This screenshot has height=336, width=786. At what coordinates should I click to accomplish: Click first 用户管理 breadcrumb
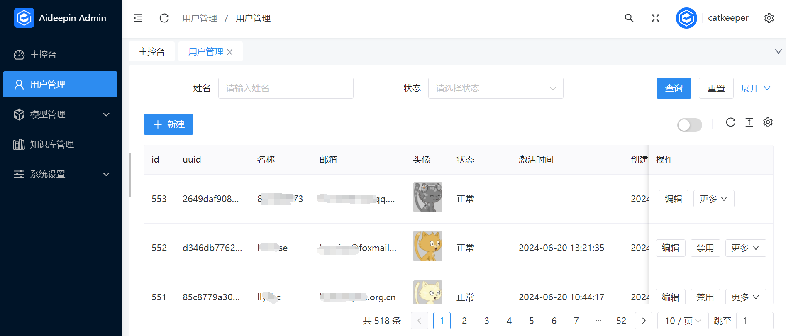click(200, 18)
